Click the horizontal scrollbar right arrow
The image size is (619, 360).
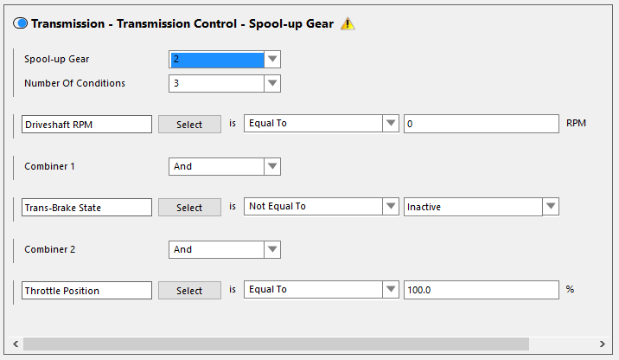pos(602,344)
